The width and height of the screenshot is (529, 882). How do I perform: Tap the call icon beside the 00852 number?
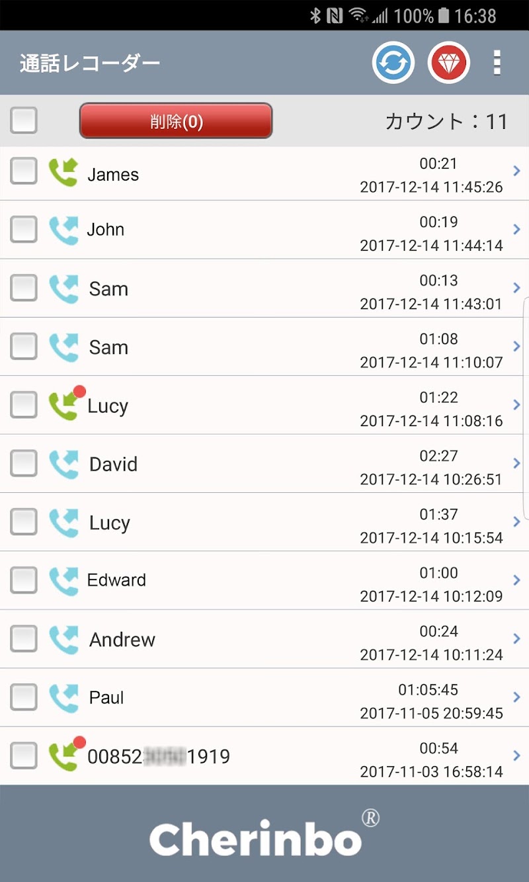point(65,756)
